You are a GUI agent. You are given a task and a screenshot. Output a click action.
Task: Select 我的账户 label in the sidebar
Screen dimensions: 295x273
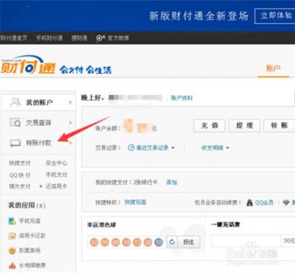click(40, 102)
